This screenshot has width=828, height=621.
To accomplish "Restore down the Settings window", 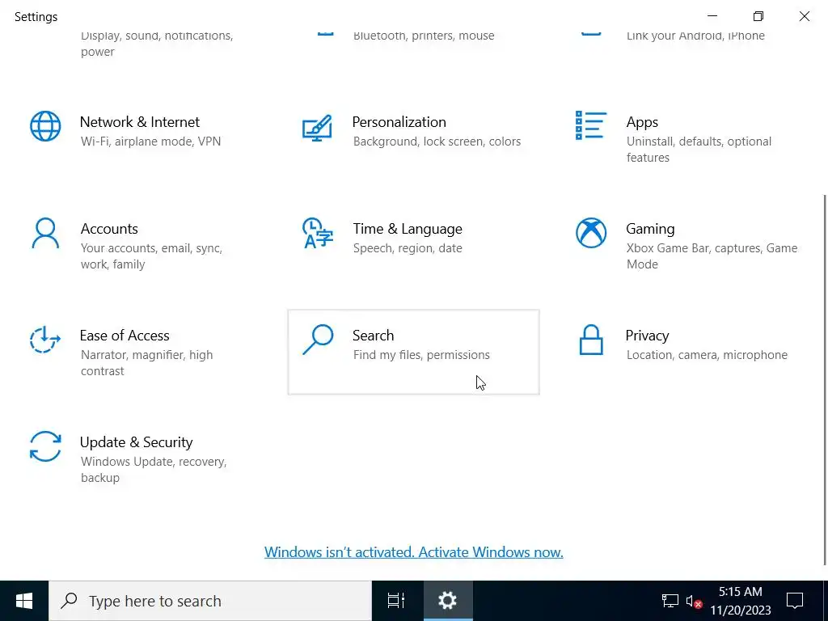I will tap(758, 16).
